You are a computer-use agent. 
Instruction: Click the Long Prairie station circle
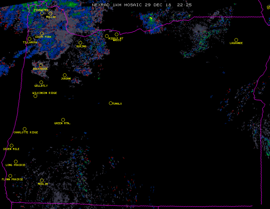(16, 161)
